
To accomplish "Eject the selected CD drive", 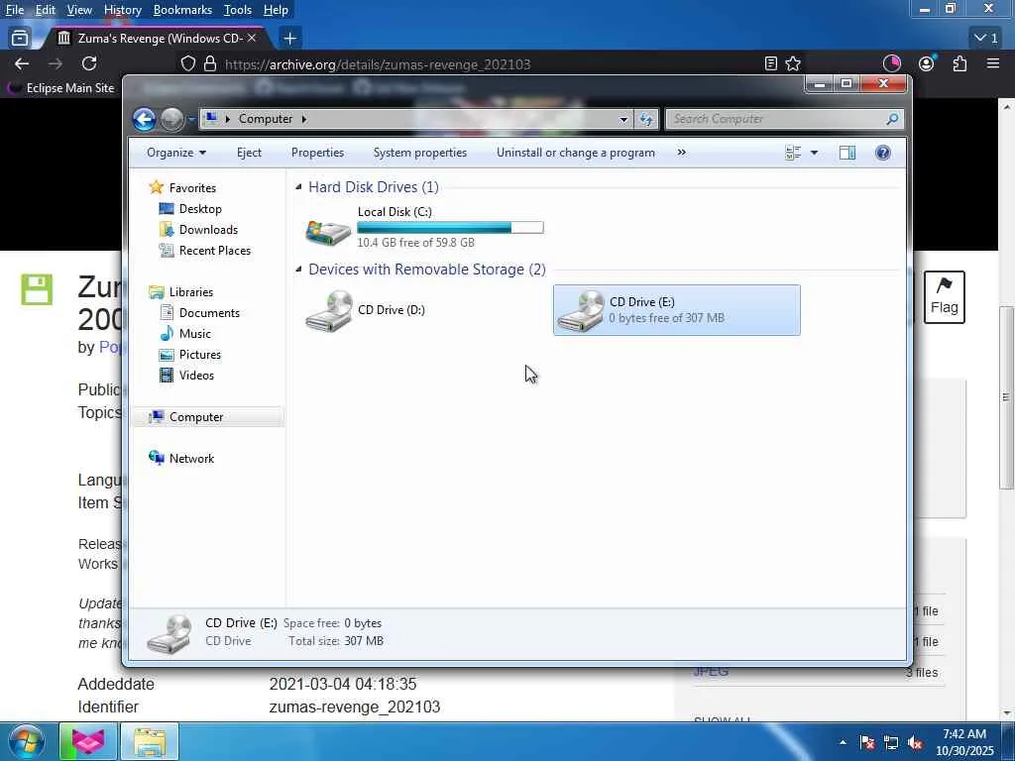I will pyautogui.click(x=249, y=153).
